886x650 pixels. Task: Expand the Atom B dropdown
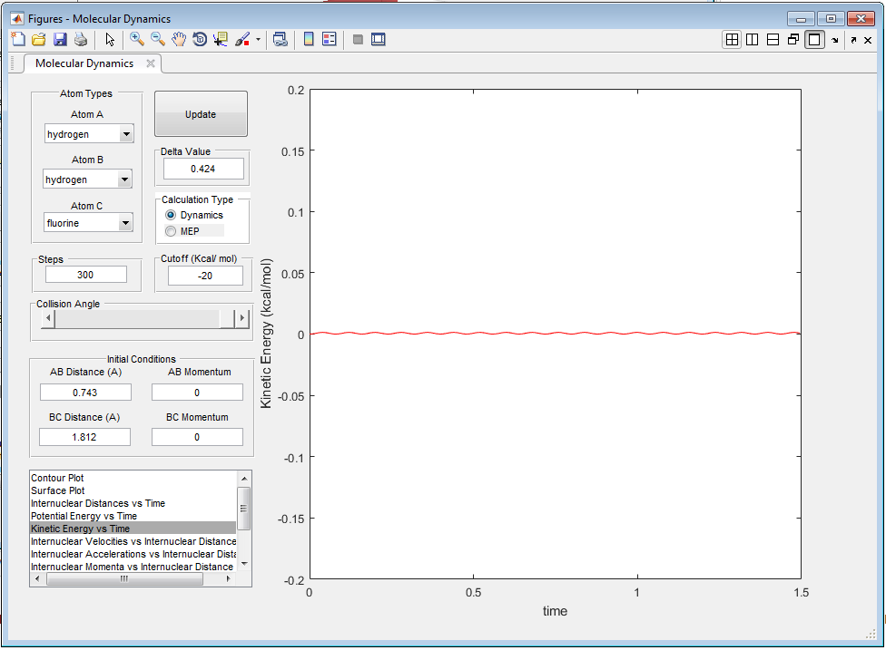(124, 179)
